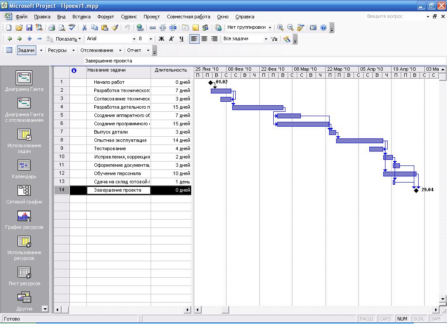The width and height of the screenshot is (447, 324).
Task: Open the font size 8 dropdown
Action: pyautogui.click(x=151, y=39)
